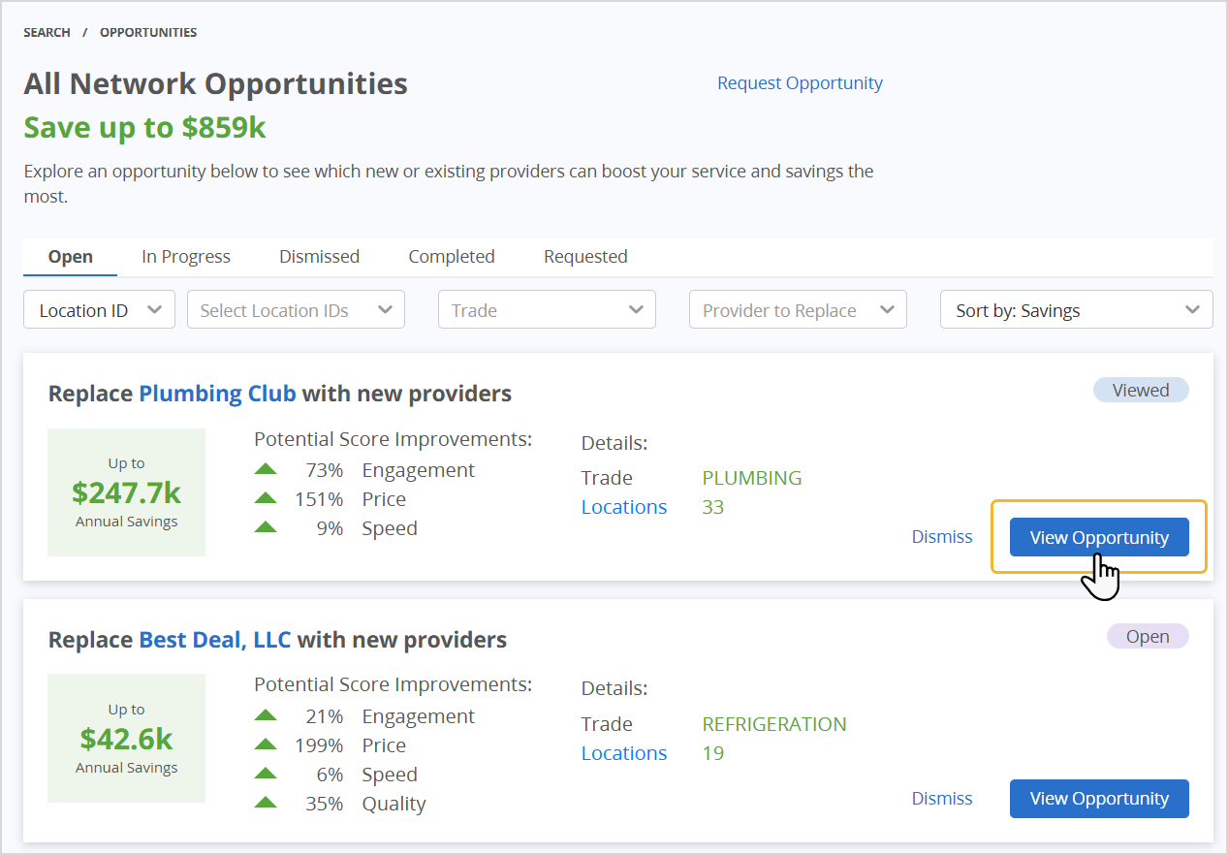Open the Requested tab
Viewport: 1228px width, 855px height.
[585, 257]
